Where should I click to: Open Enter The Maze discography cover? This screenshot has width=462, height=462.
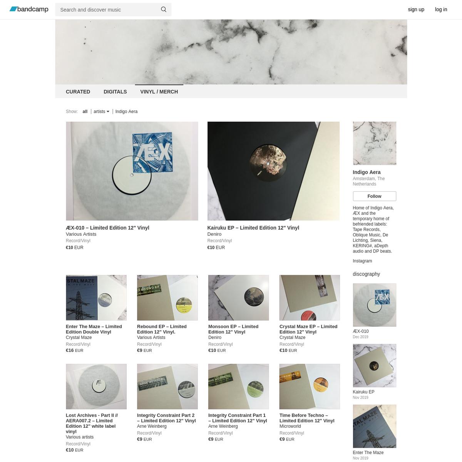pos(374,426)
